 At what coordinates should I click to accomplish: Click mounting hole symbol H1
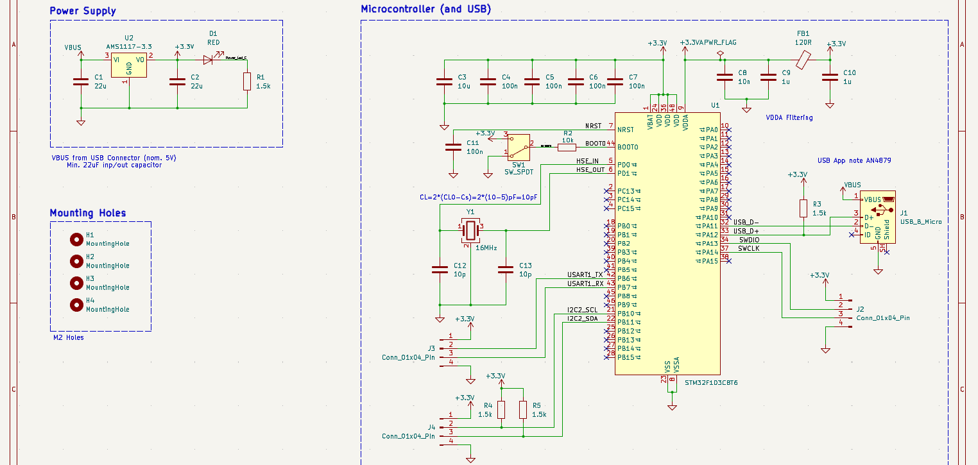point(76,239)
